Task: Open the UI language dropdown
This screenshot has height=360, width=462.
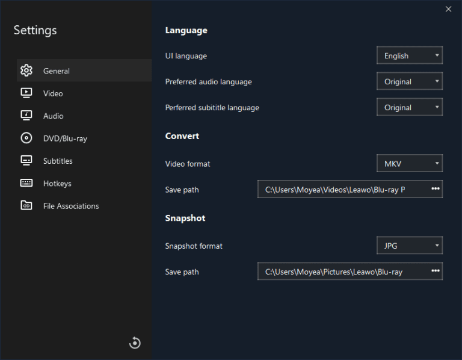Action: click(x=410, y=55)
